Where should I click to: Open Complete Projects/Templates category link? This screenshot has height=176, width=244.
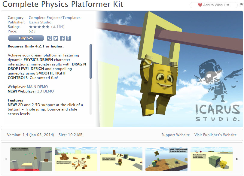(x=54, y=18)
